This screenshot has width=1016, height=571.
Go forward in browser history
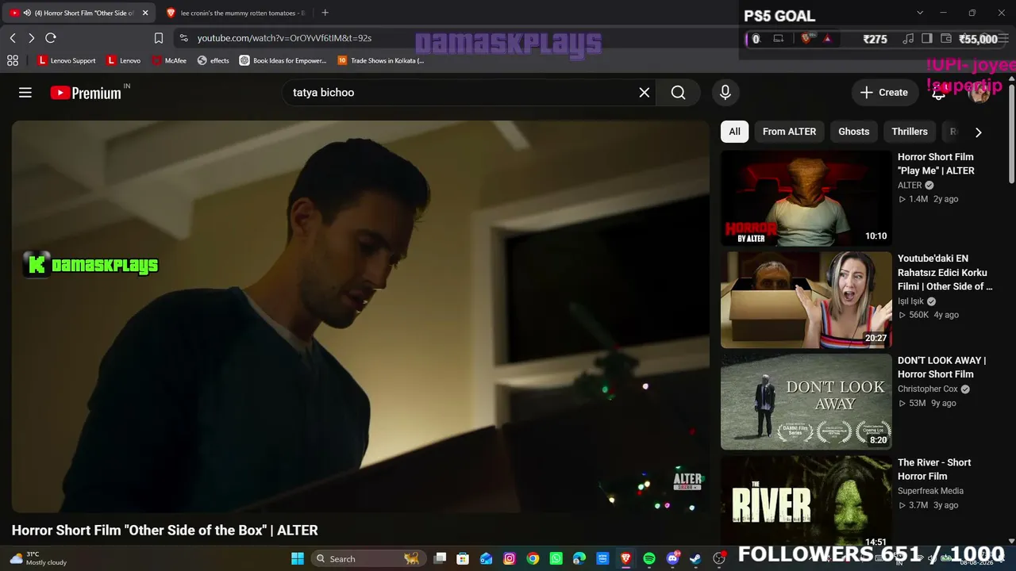[32, 38]
